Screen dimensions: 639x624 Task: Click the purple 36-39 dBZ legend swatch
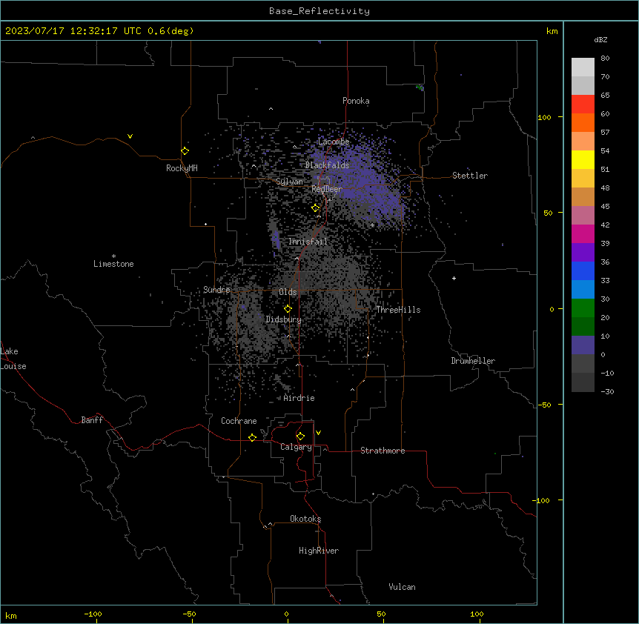pyautogui.click(x=583, y=253)
